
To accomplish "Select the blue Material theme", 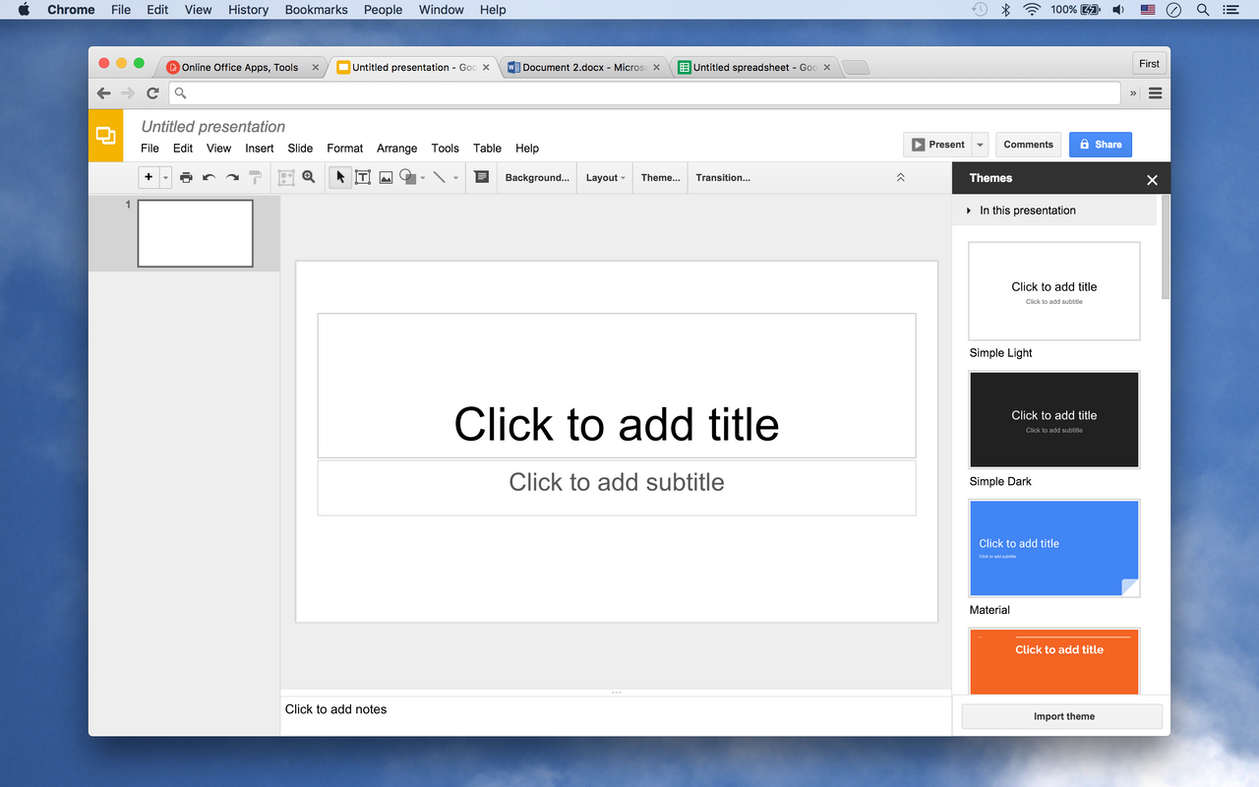I will tap(1053, 548).
